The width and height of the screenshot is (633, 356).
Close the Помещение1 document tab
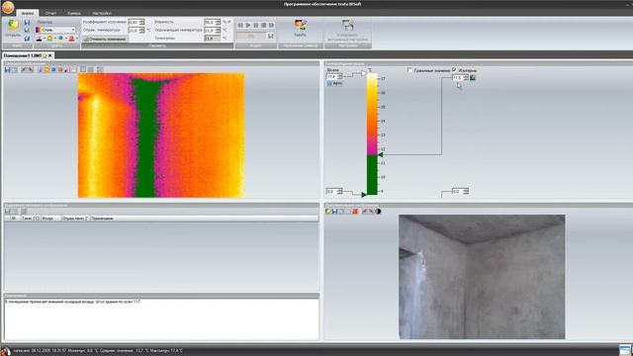50,55
